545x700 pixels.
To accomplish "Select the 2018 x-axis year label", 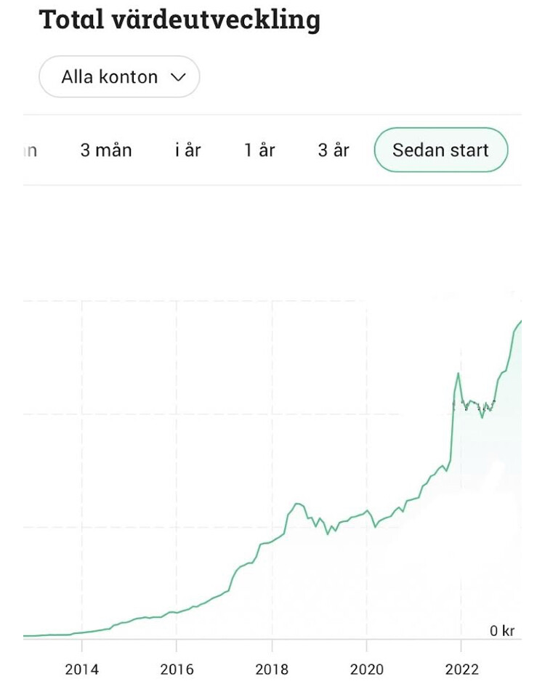I will pyautogui.click(x=272, y=669).
